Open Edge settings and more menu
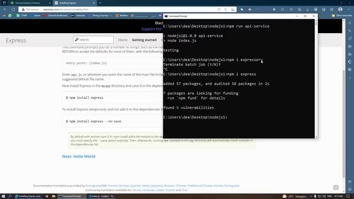Image resolution: width=354 pixels, height=199 pixels. pos(349,9)
